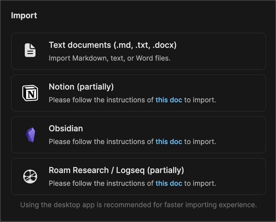Click the desktop app recommendation note
This screenshot has width=276, height=222.
click(x=138, y=205)
